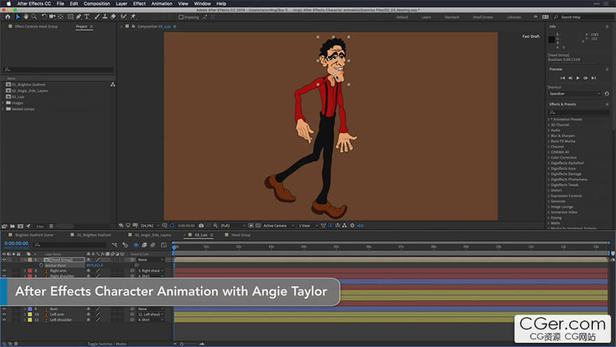Hide the Left shoulder layer with eye icon
Screen dimensions: 616x347
(4, 320)
